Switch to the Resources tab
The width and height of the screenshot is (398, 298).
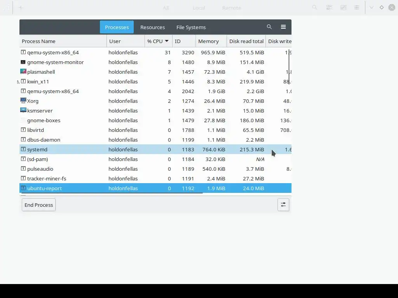click(x=152, y=27)
